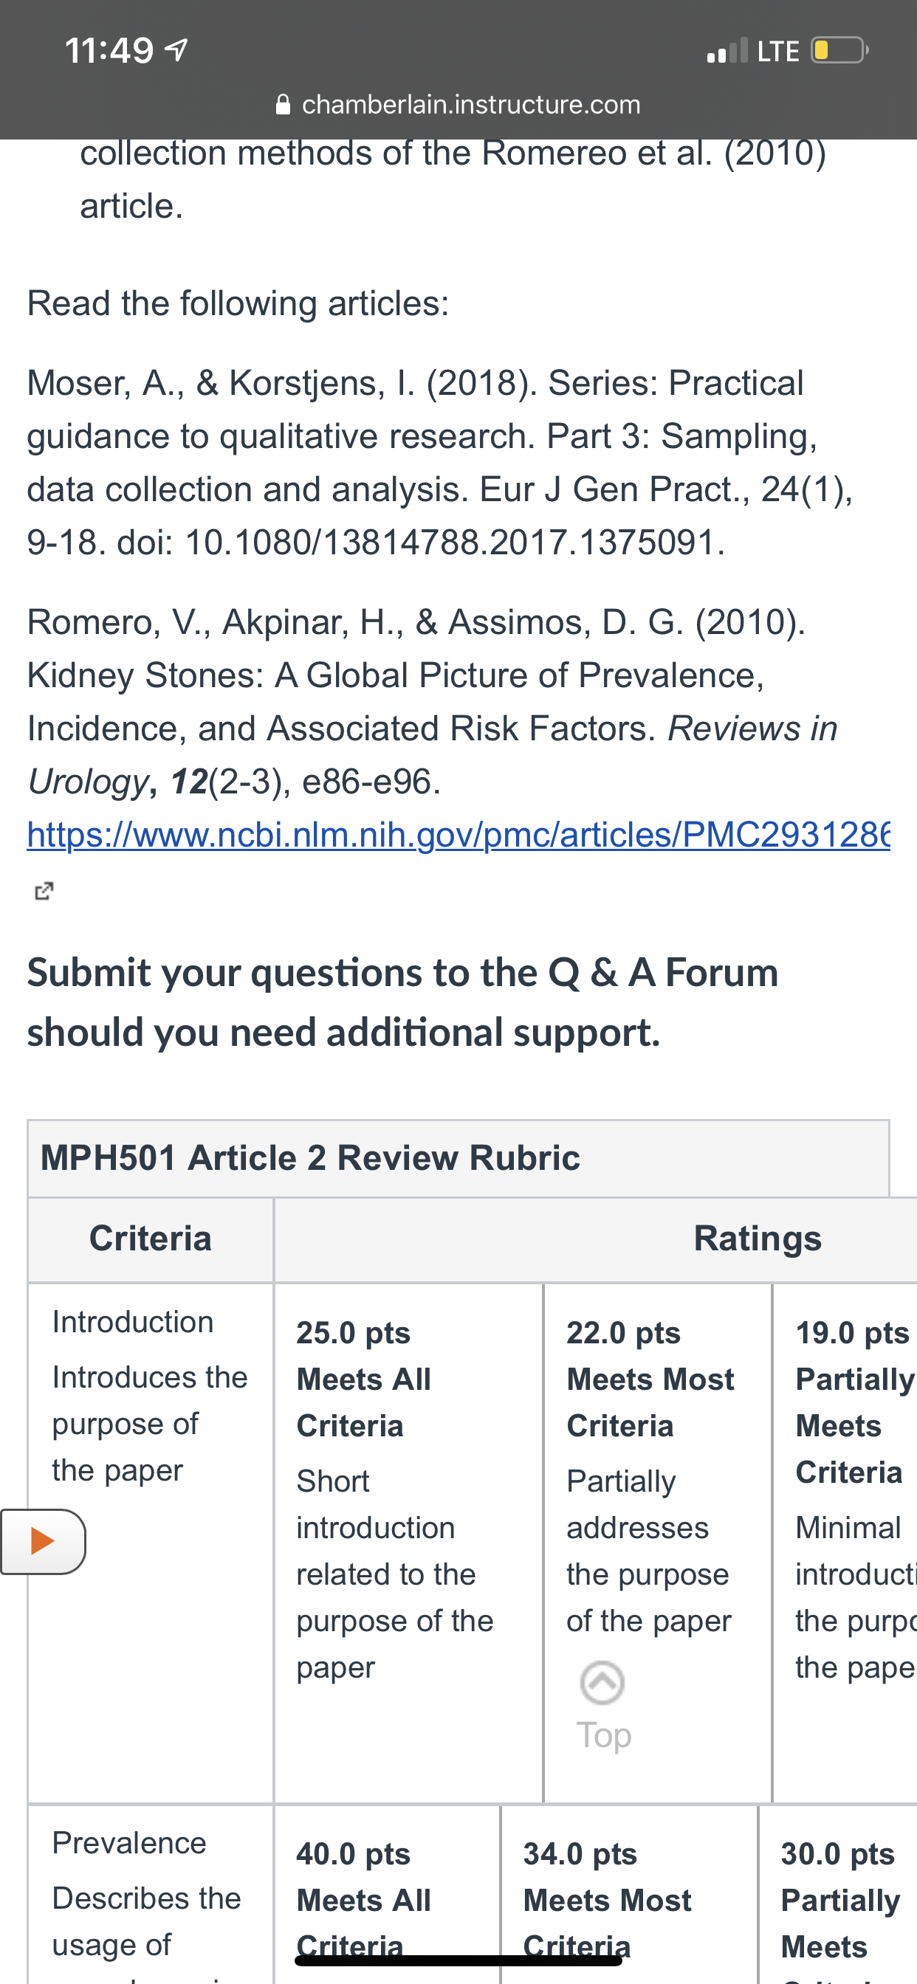Tap the LTE network indicator
Viewport: 917px width, 1984px height.
pos(777,52)
